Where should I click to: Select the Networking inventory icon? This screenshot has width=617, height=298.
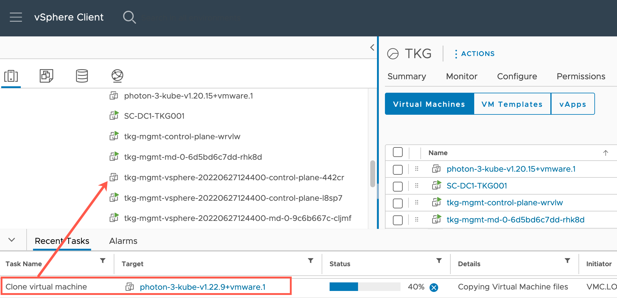pyautogui.click(x=117, y=76)
